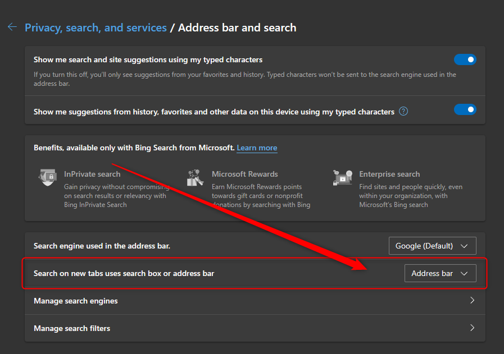Expand the Manage search engines section
This screenshot has height=354, width=504.
254,301
